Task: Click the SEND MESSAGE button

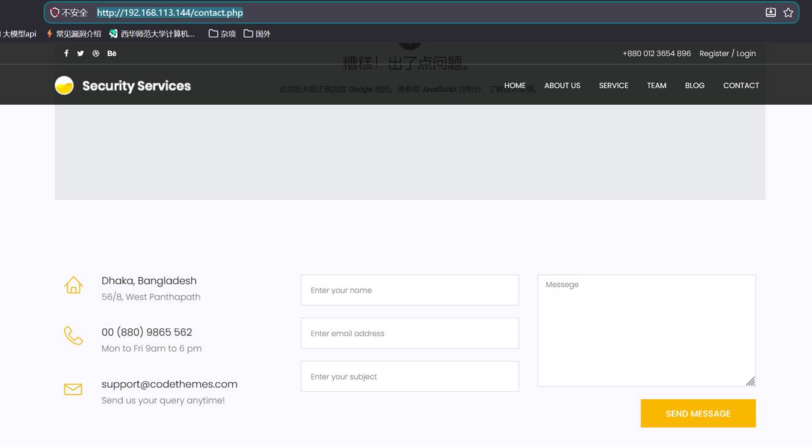Action: (x=698, y=413)
